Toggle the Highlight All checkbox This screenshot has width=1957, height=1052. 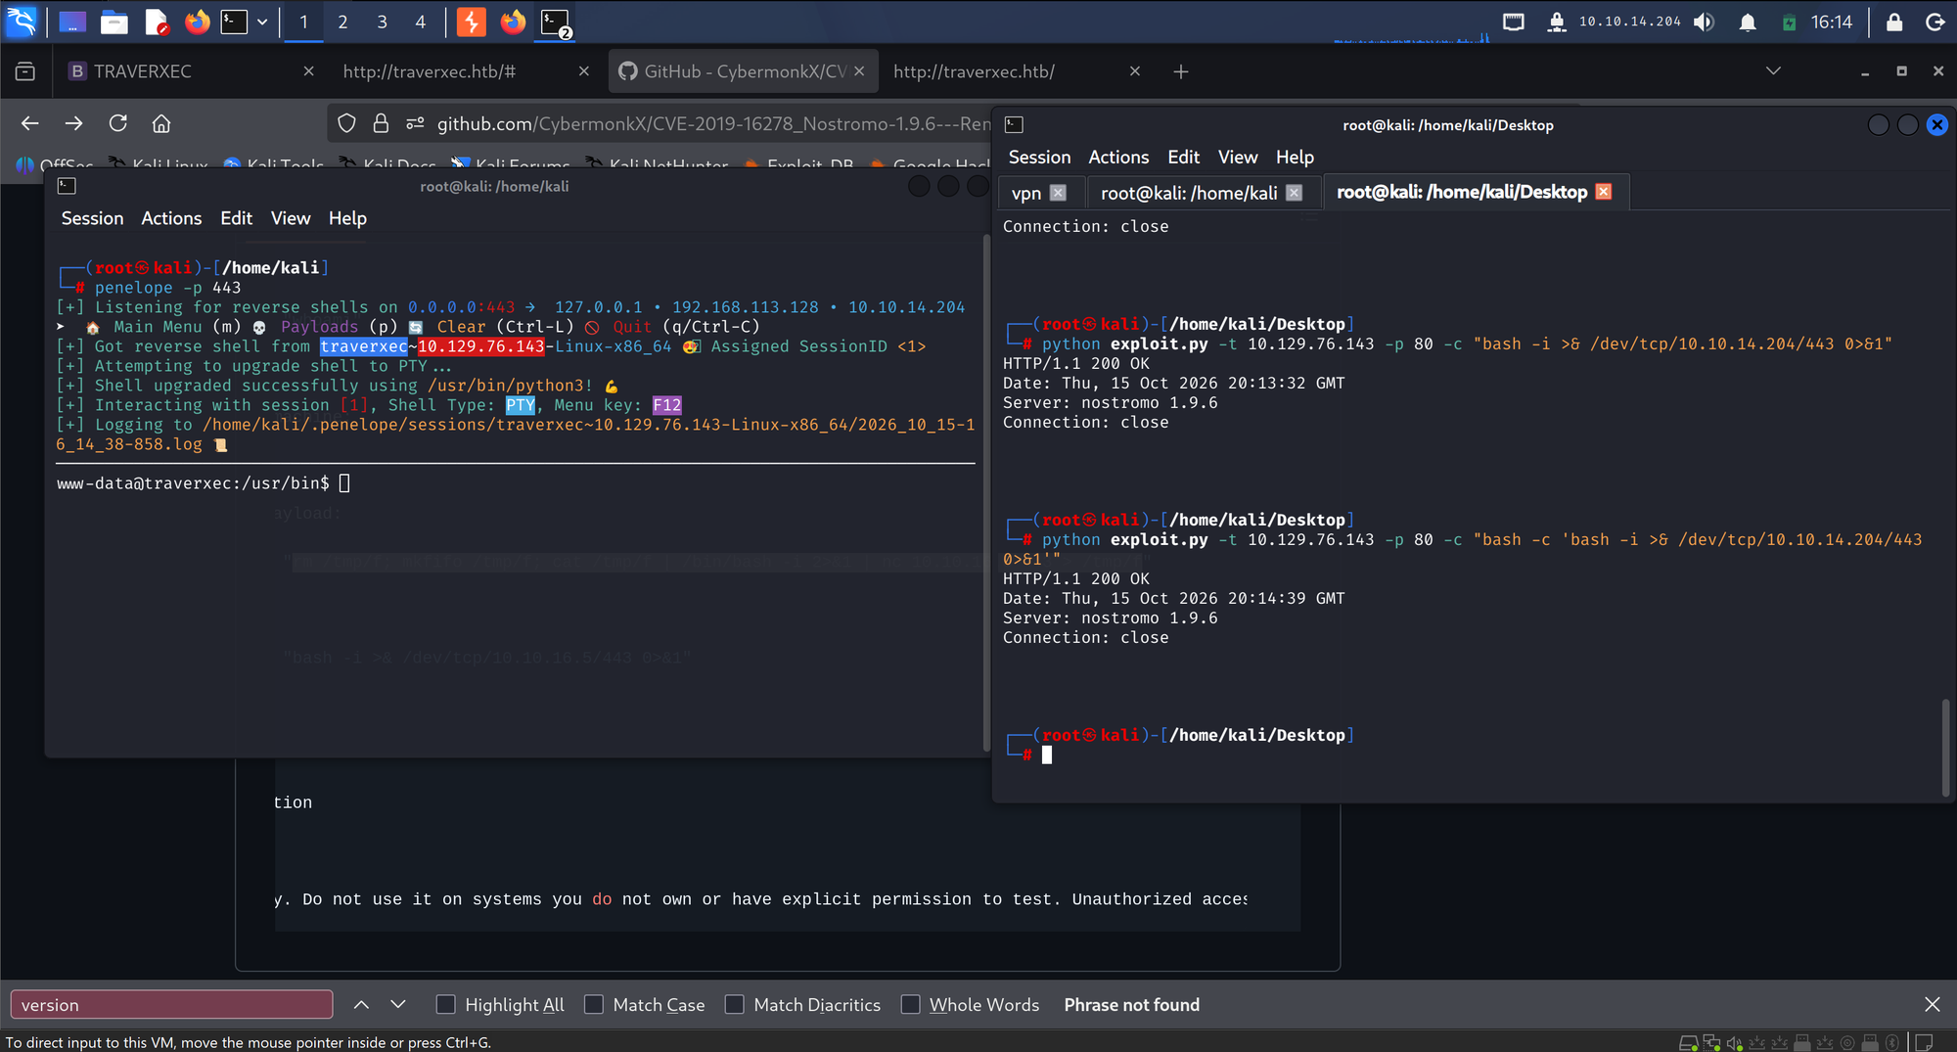pos(445,1005)
